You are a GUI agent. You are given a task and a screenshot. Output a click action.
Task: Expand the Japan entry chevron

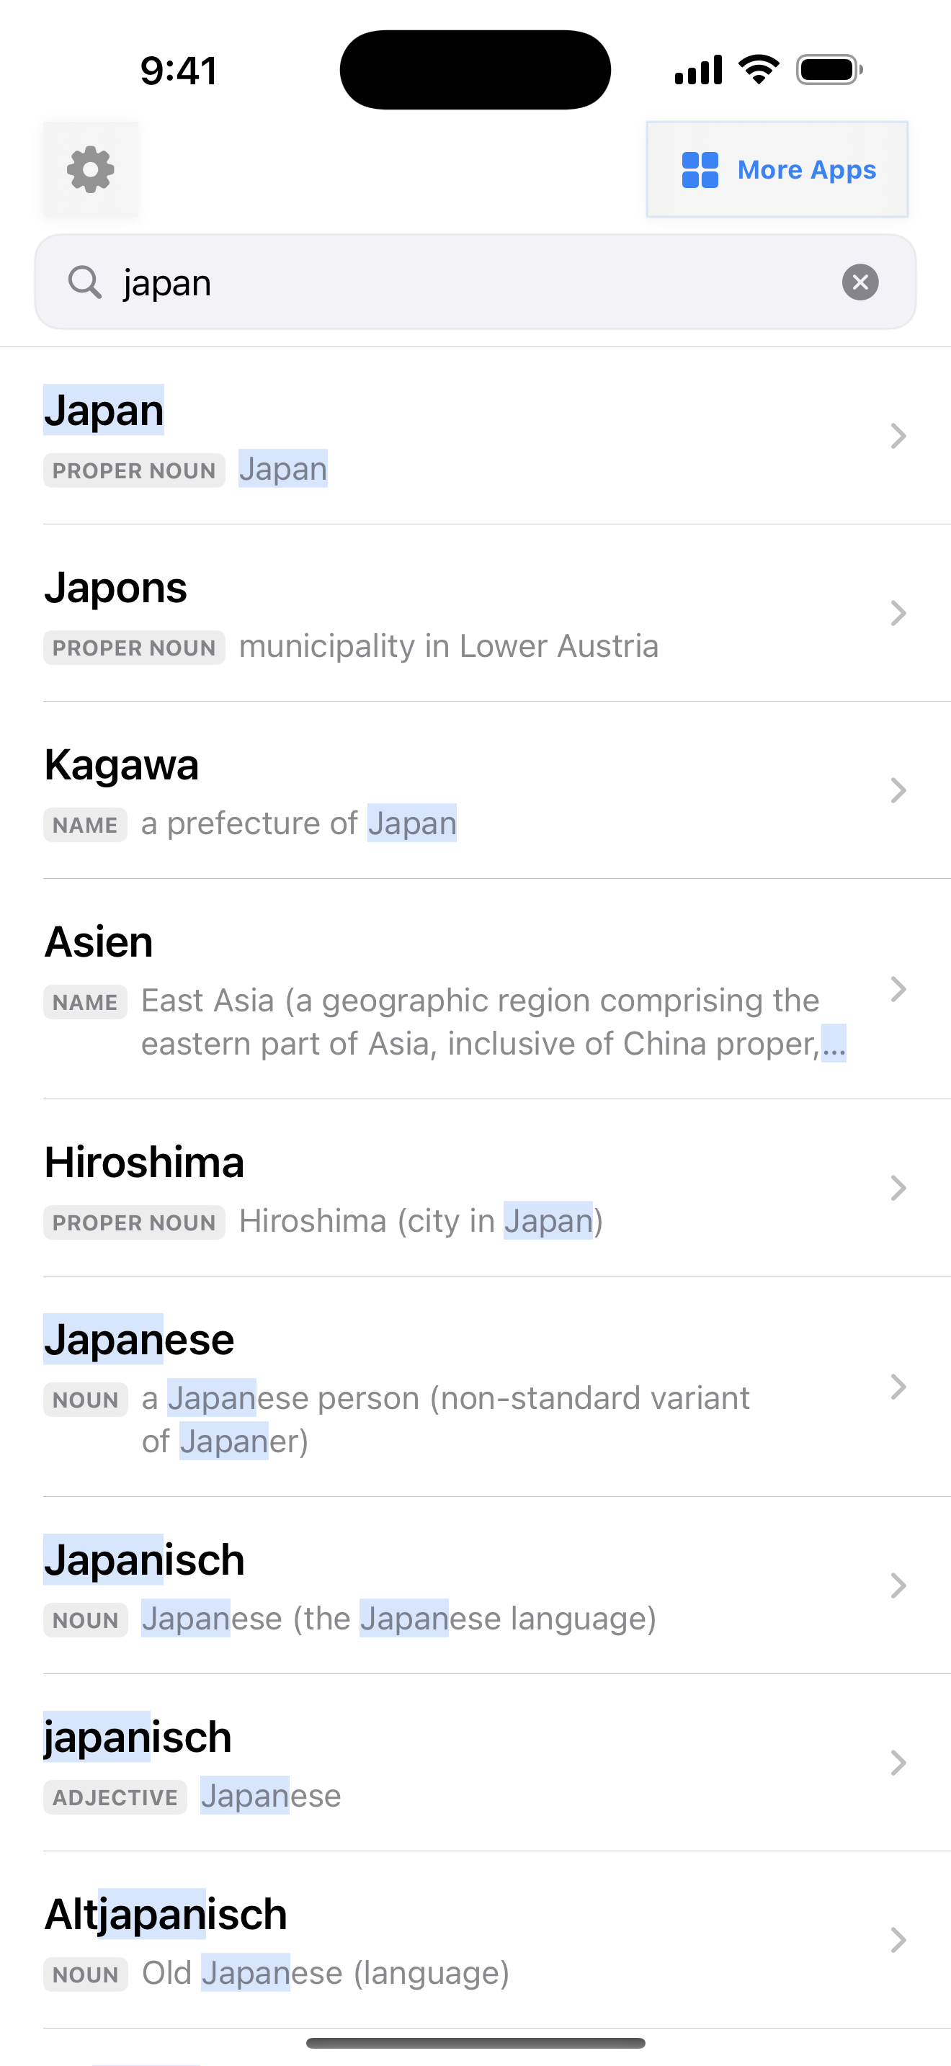click(x=898, y=437)
